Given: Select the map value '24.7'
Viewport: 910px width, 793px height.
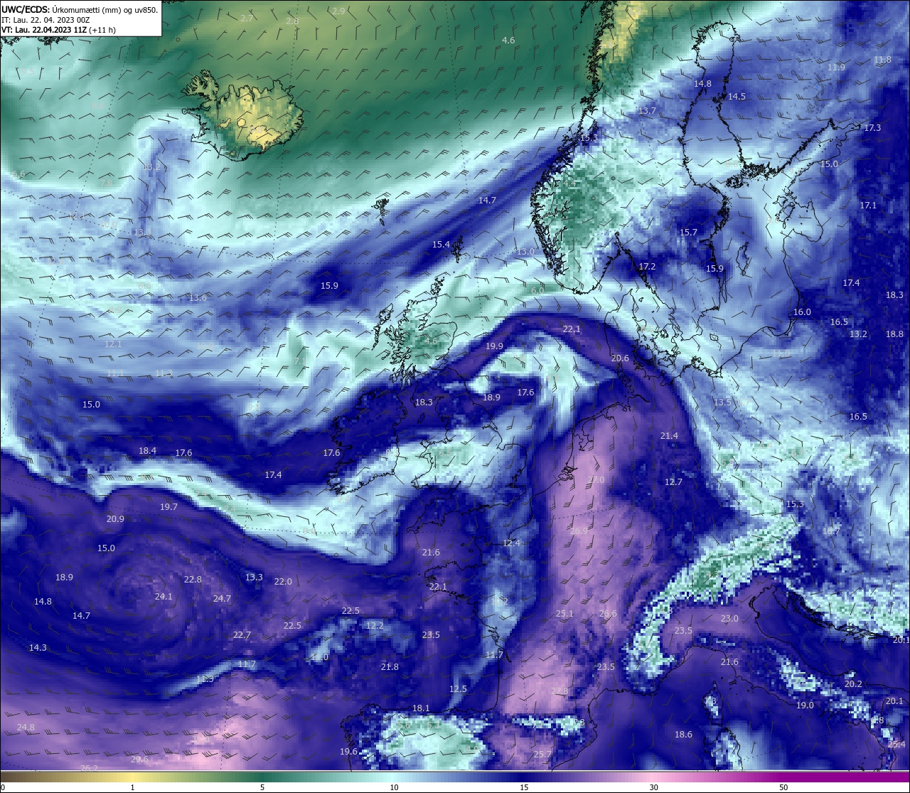Looking at the screenshot, I should pyautogui.click(x=222, y=598).
